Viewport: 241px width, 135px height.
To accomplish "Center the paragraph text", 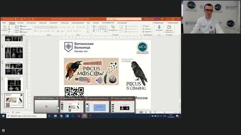I will coord(71,31).
